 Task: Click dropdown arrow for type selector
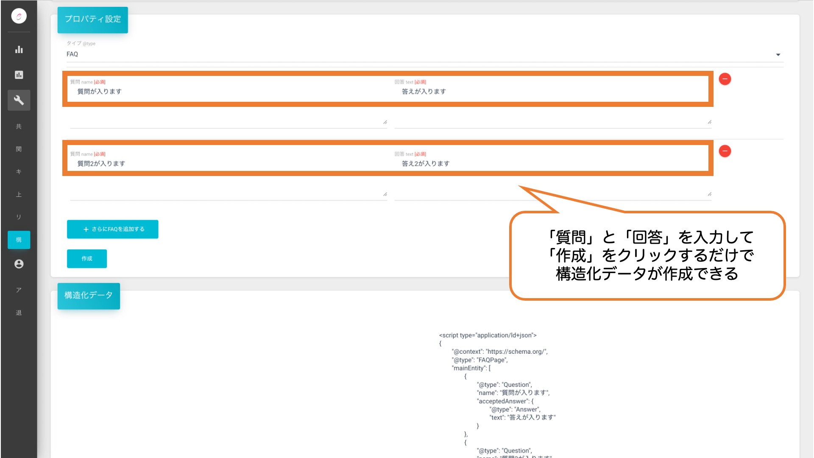coord(778,55)
